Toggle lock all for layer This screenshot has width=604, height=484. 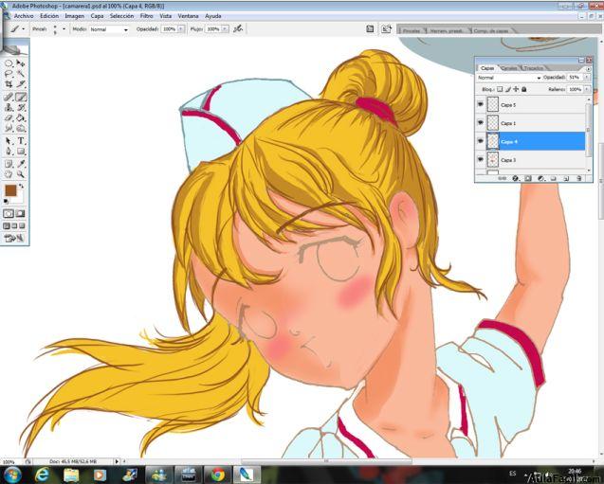tap(523, 89)
